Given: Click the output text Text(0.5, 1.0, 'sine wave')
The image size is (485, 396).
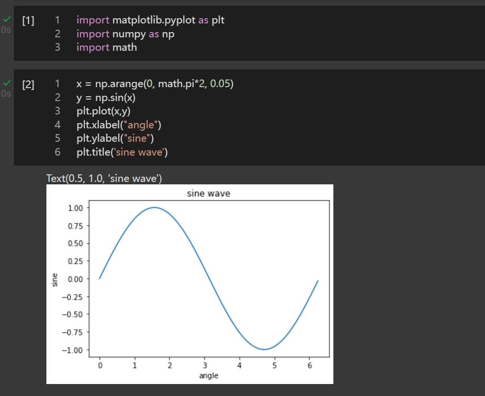Looking at the screenshot, I should tap(104, 178).
